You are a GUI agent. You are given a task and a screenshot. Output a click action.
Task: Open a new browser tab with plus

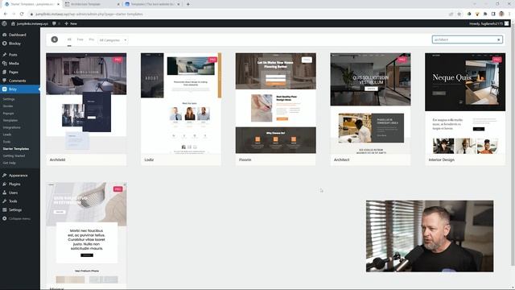click(187, 4)
